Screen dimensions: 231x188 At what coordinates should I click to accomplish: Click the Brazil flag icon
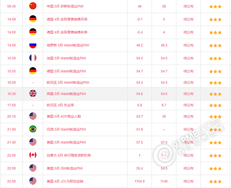coord(33,129)
